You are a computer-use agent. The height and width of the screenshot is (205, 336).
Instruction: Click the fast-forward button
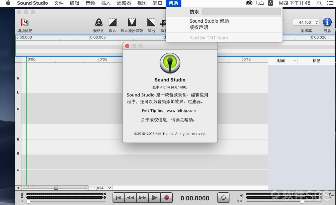coord(143,198)
